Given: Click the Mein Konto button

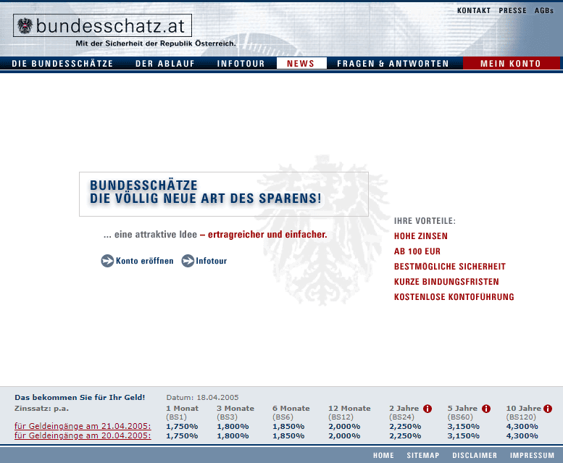Looking at the screenshot, I should (x=511, y=64).
